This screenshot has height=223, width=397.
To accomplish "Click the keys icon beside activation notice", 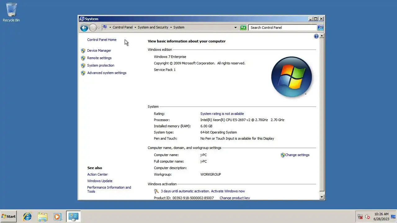I will 156,191.
